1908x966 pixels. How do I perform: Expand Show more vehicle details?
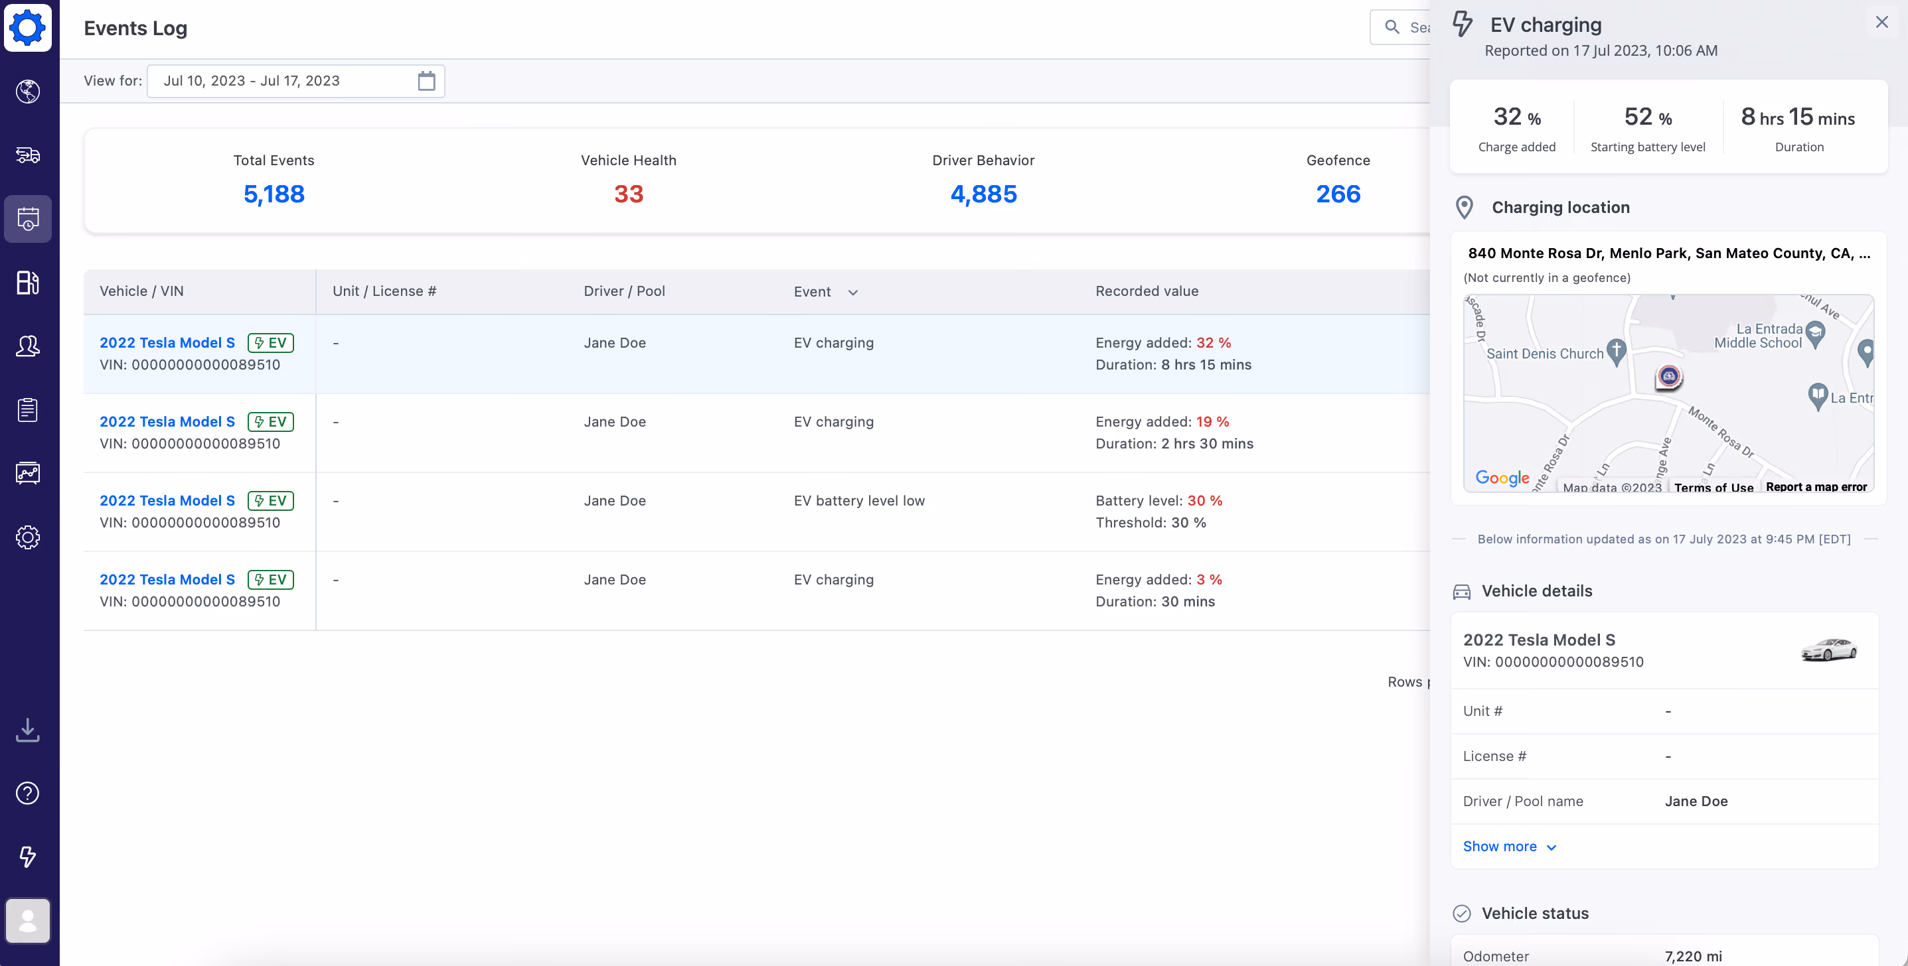tap(1510, 846)
